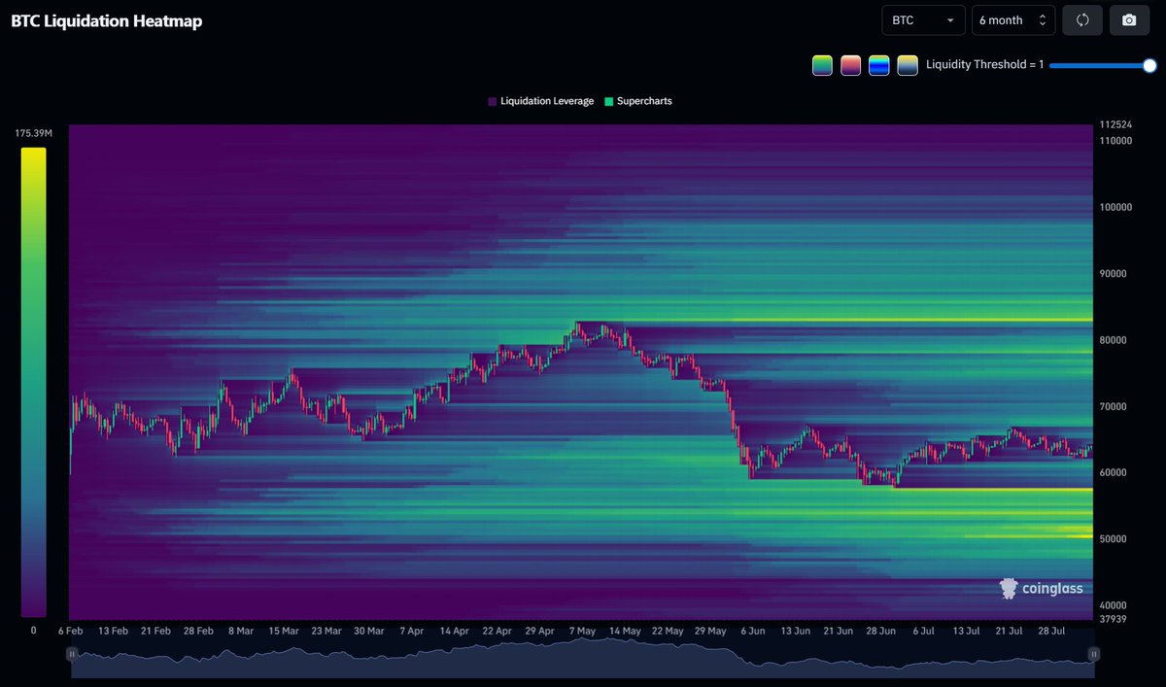The width and height of the screenshot is (1166, 687).
Task: Click the BTC Liquidation Heatmap title
Action: click(107, 20)
